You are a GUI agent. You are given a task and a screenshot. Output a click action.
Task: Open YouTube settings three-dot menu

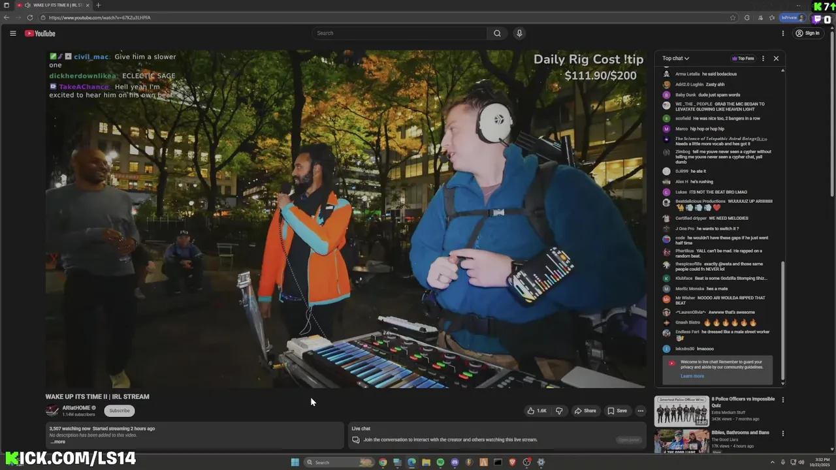(x=783, y=33)
